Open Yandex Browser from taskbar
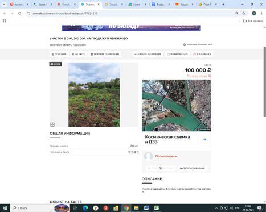Viewport: 266px width, 212px height. point(96,208)
